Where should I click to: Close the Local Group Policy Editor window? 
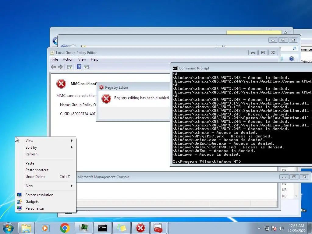[273, 53]
